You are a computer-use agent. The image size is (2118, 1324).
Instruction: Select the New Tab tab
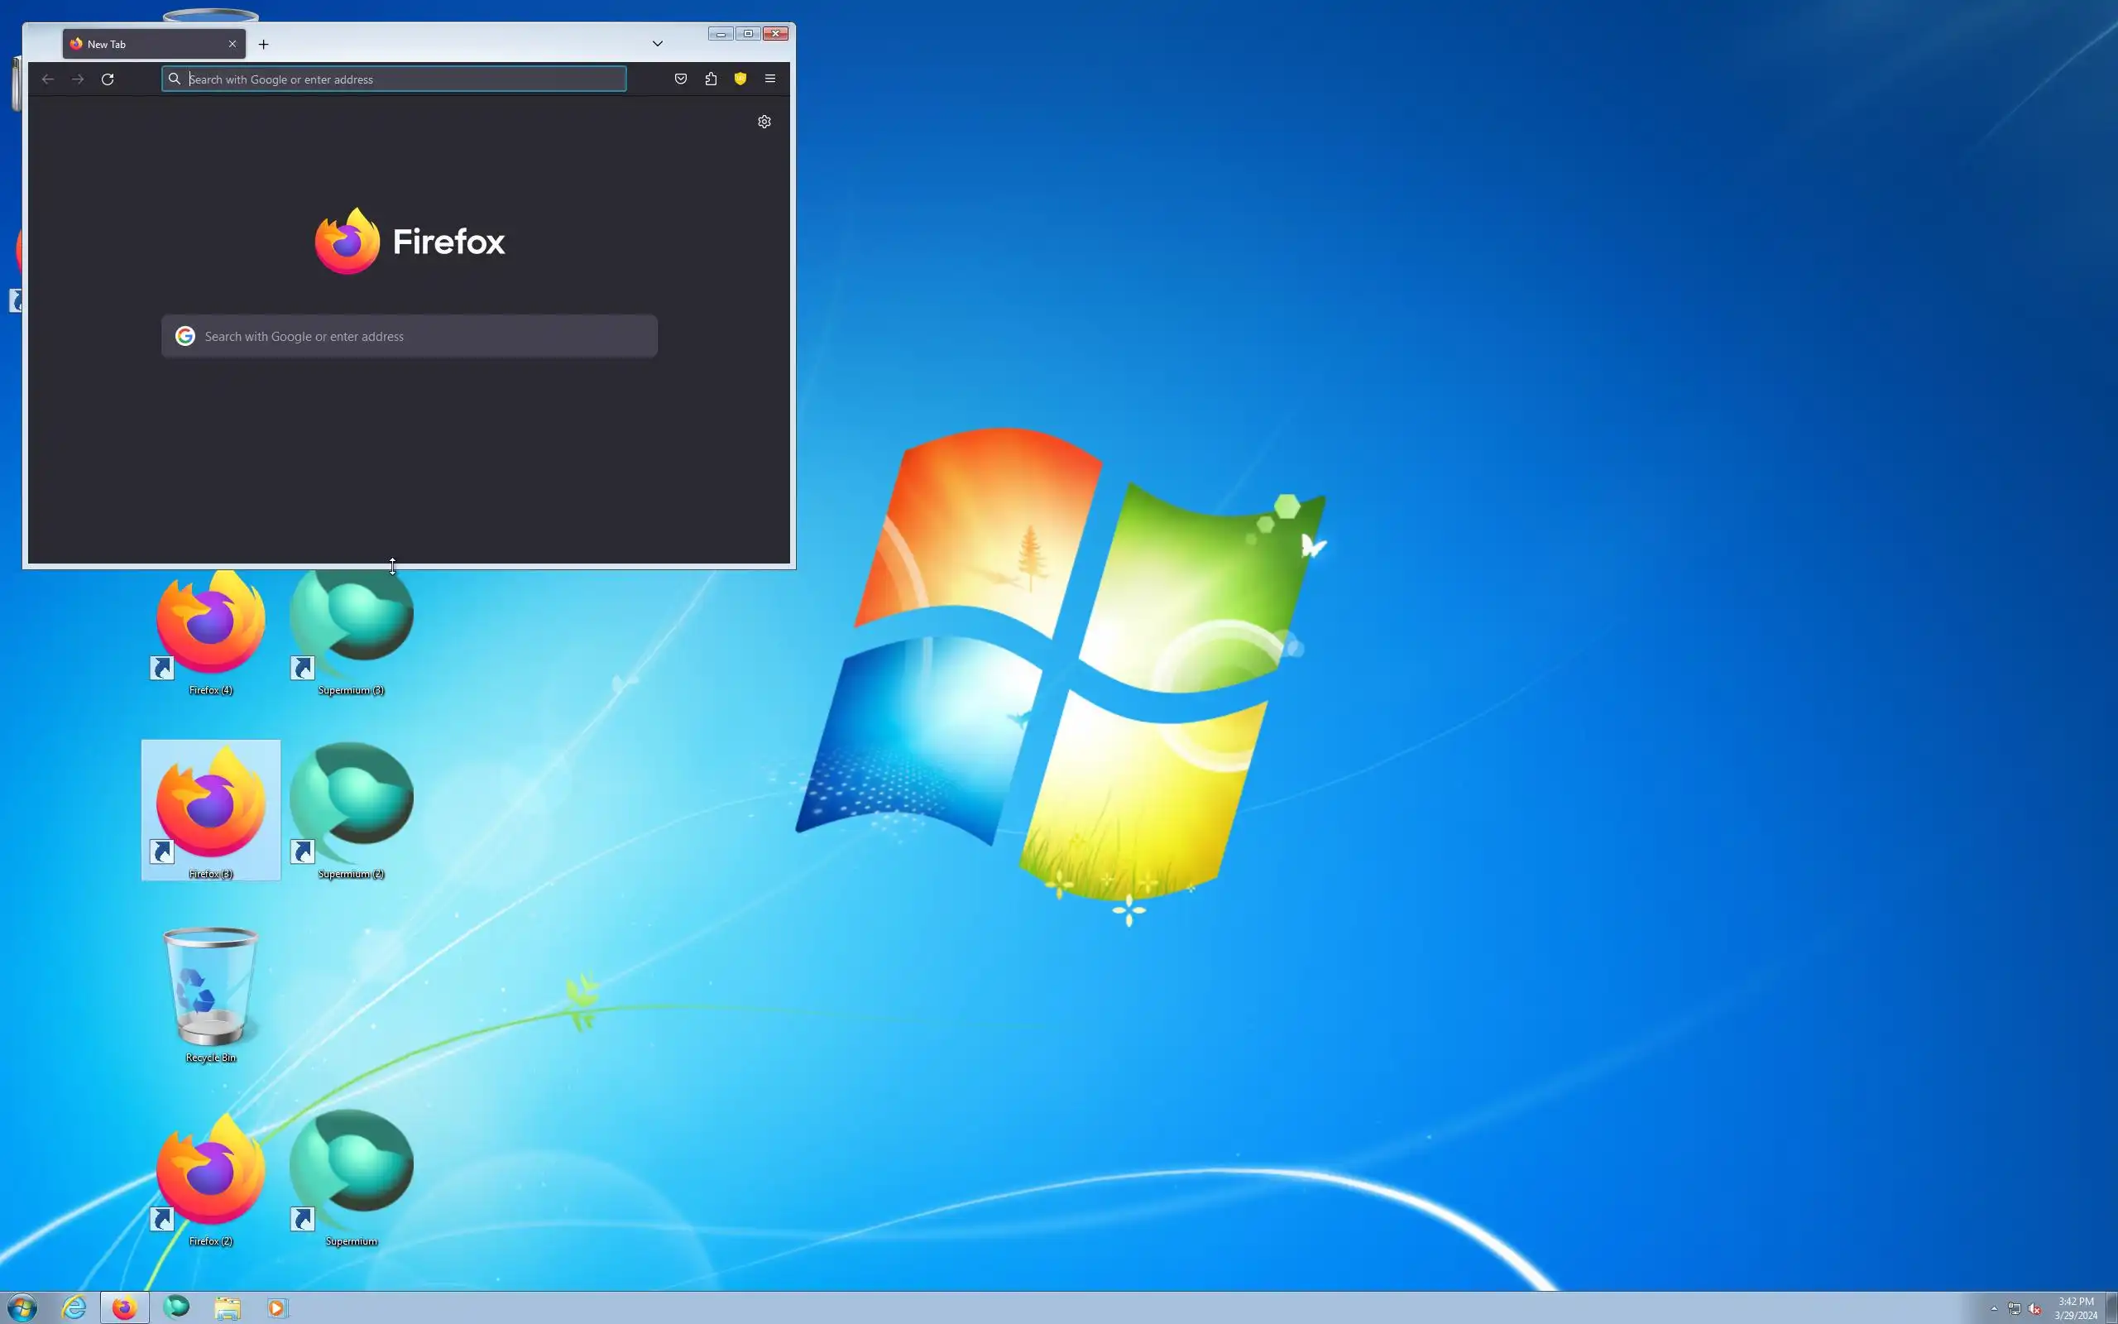click(140, 45)
